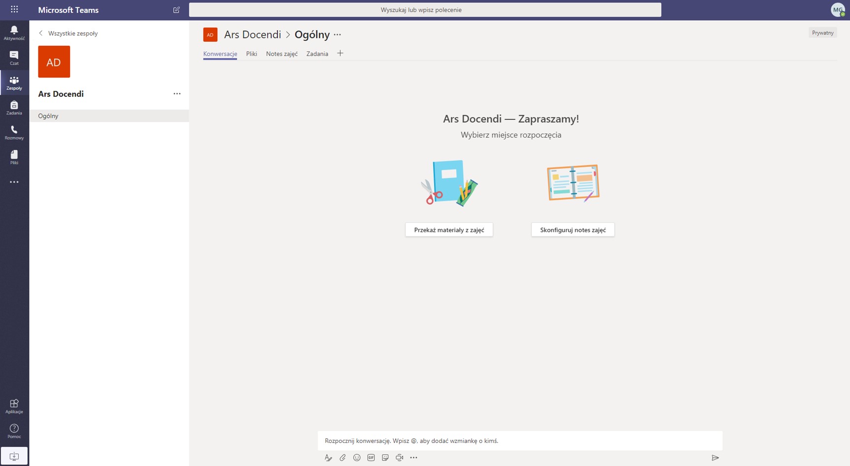Insert a GIF into the message
This screenshot has width=850, height=466.
(x=371, y=458)
